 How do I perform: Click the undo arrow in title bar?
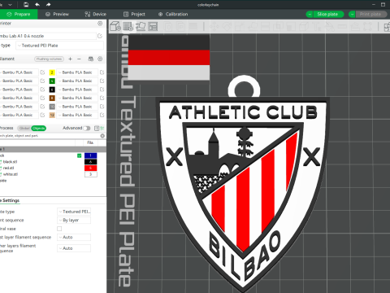coord(37,5)
